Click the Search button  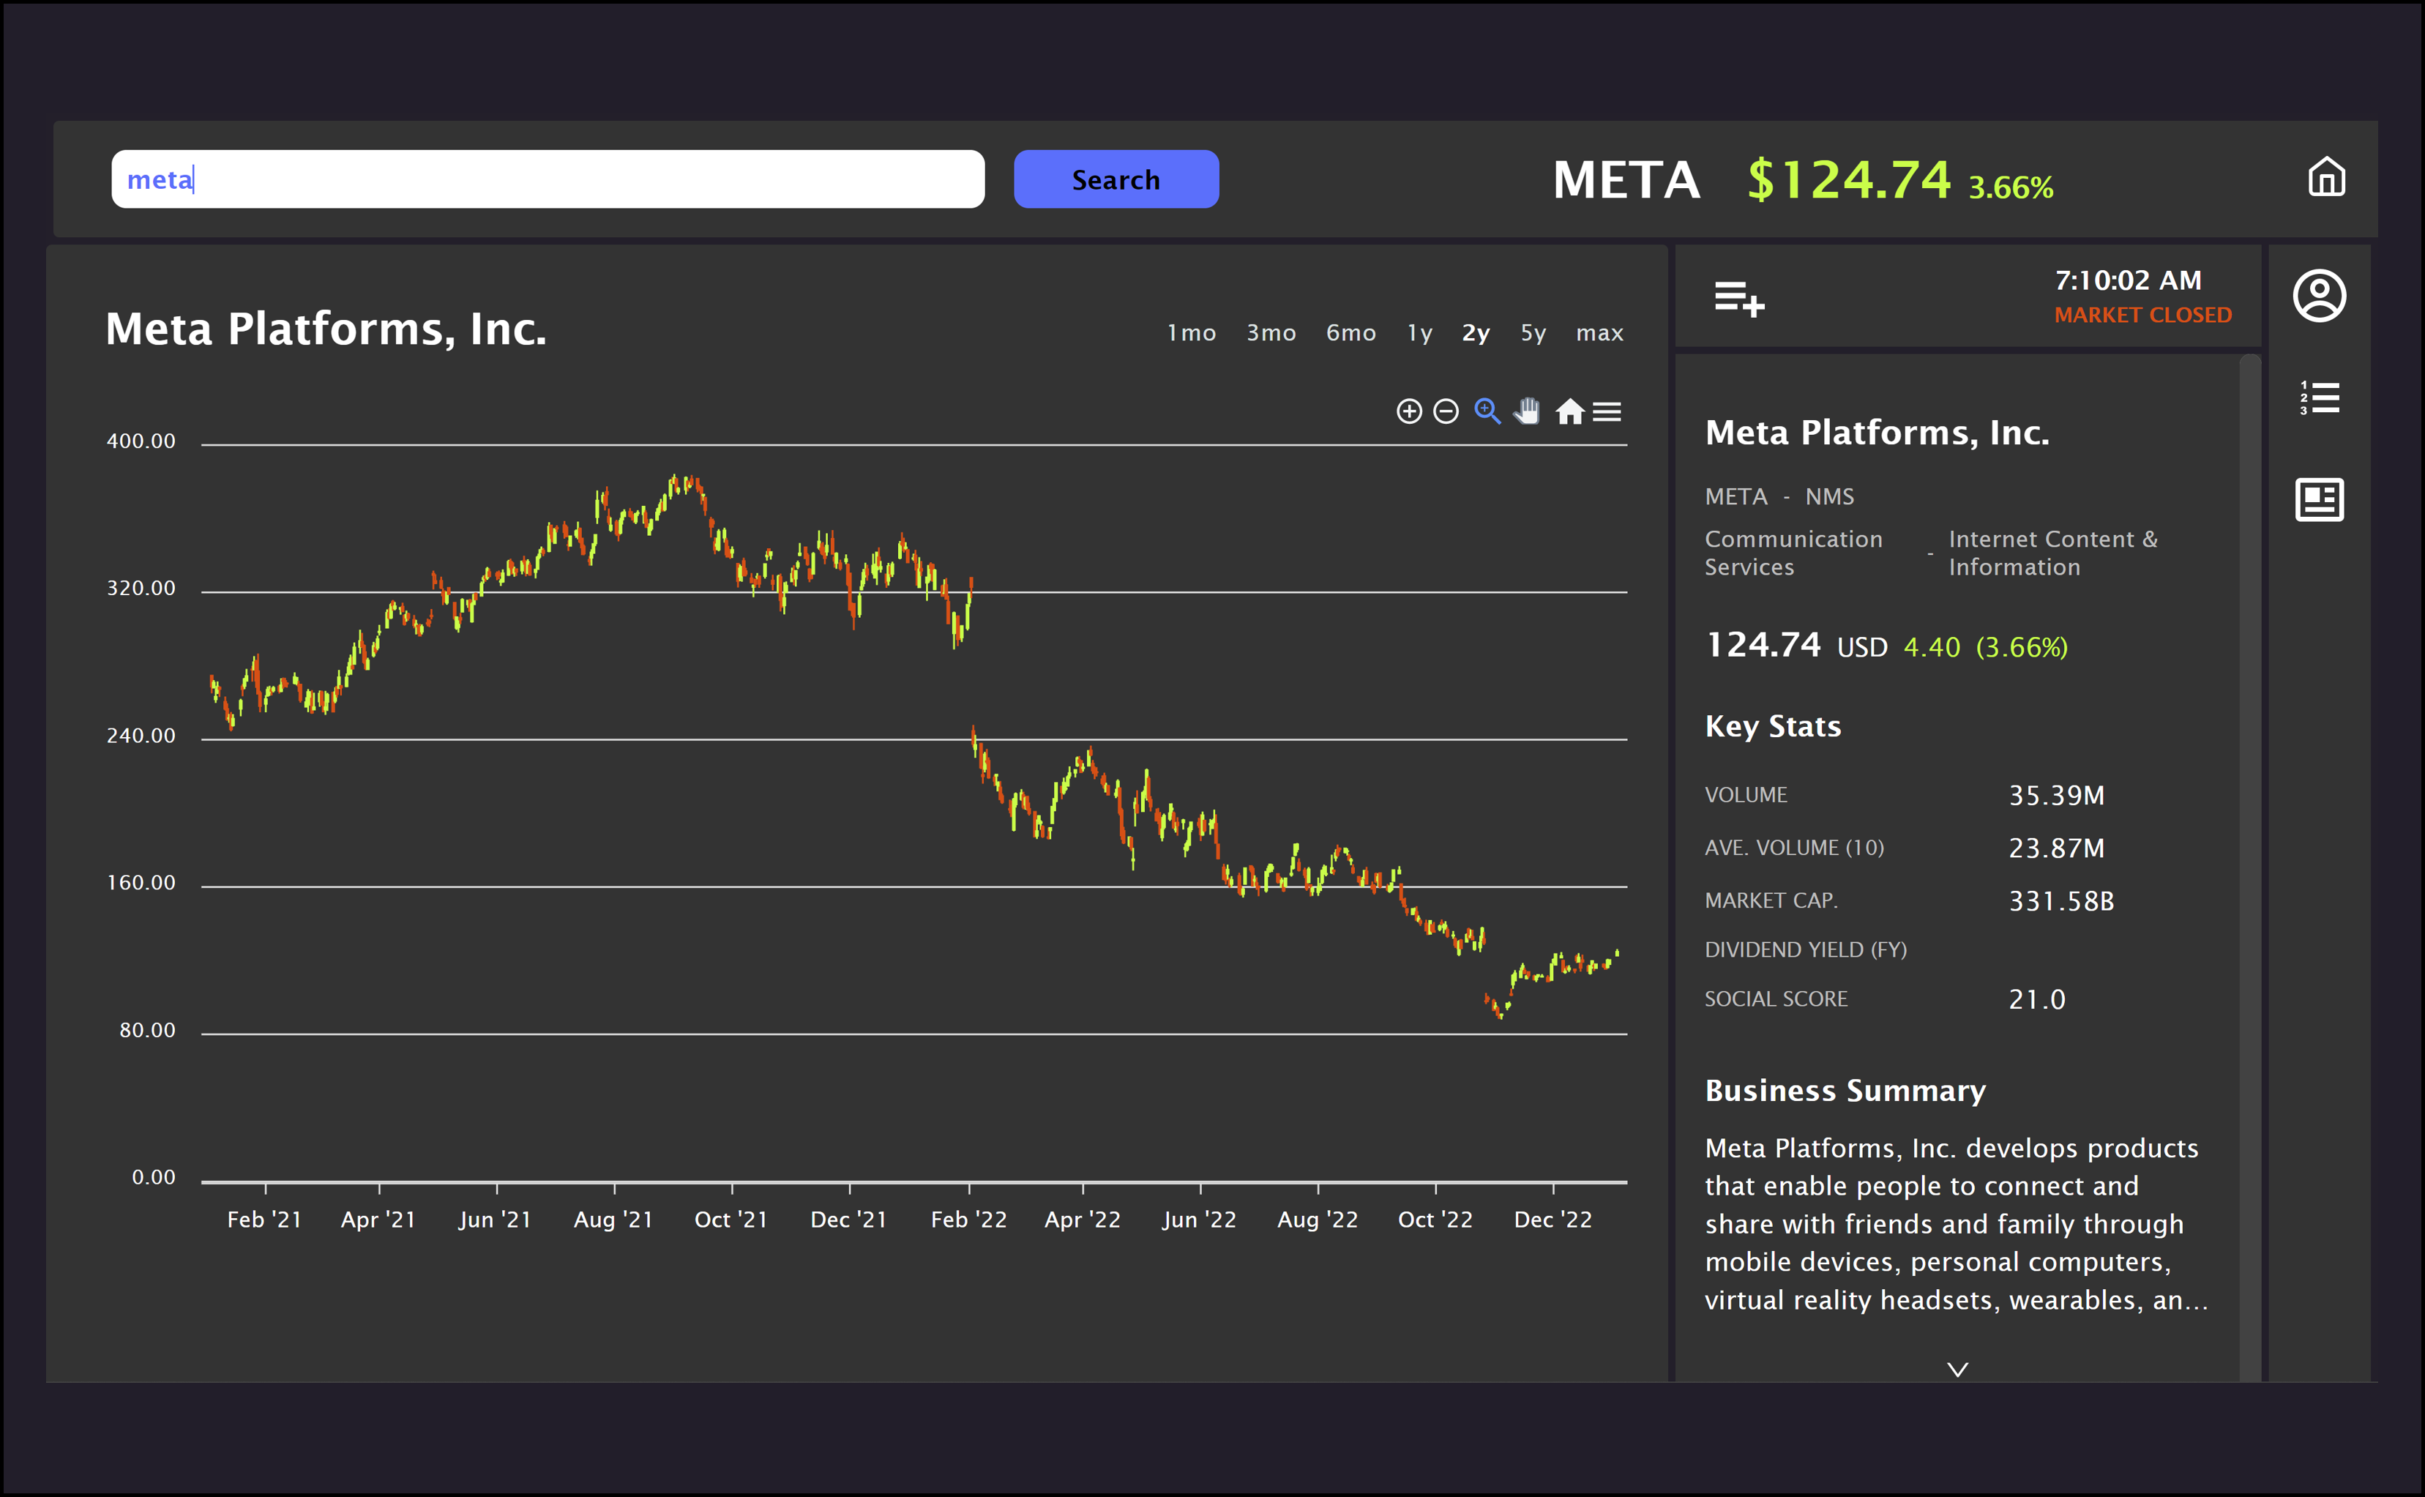pyautogui.click(x=1116, y=179)
